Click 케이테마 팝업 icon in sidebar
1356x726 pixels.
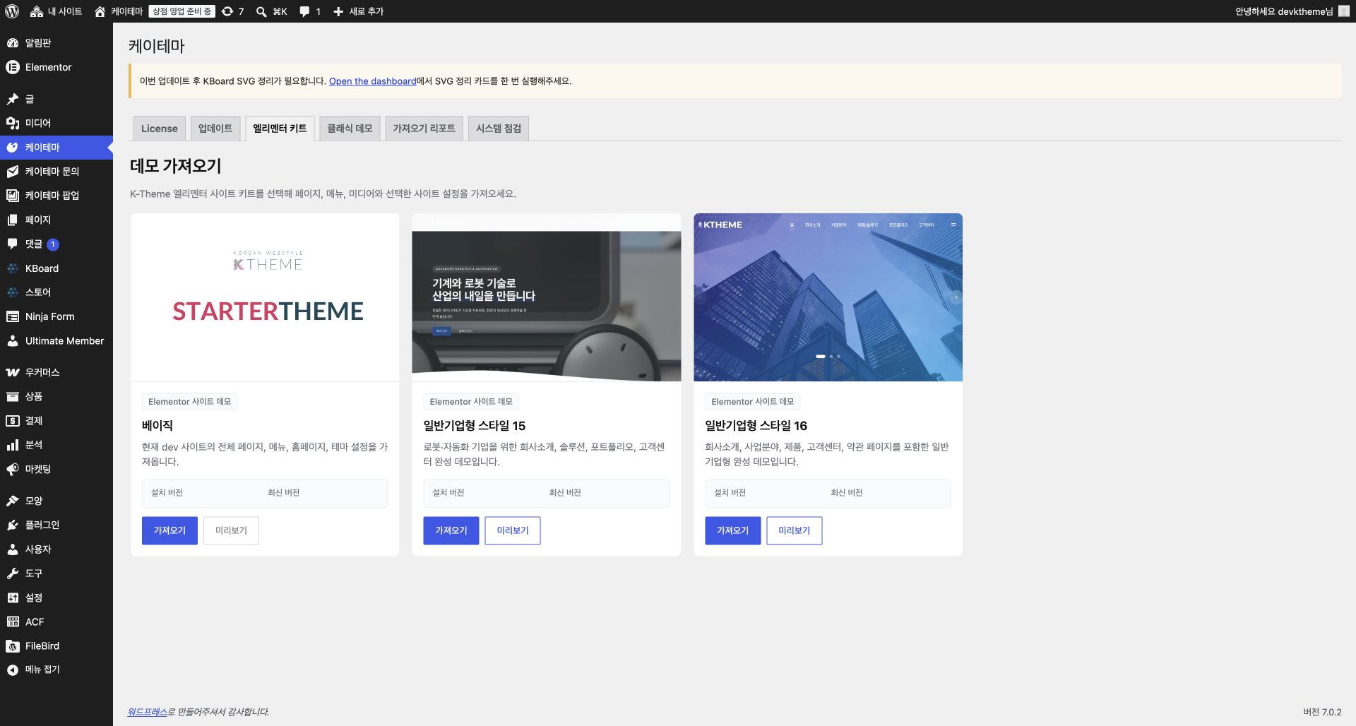(13, 196)
